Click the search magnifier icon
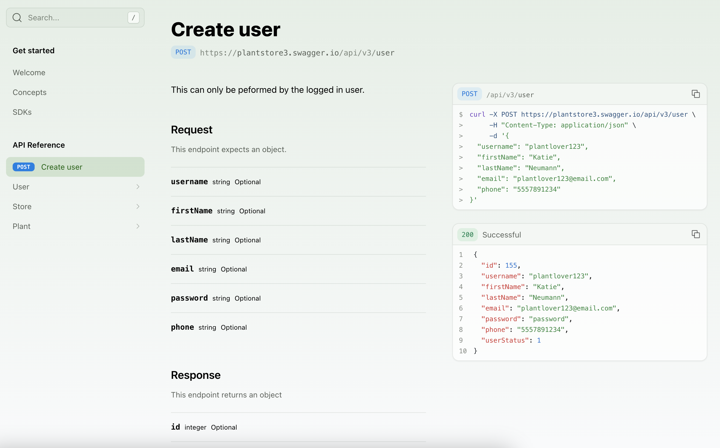The height and width of the screenshot is (448, 720). pos(17,18)
